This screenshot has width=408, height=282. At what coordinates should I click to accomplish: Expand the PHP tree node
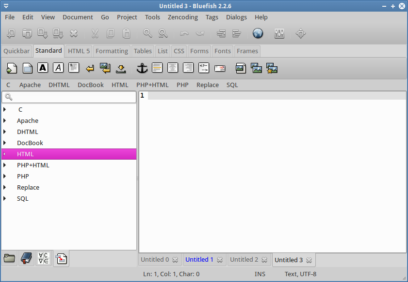click(5, 177)
